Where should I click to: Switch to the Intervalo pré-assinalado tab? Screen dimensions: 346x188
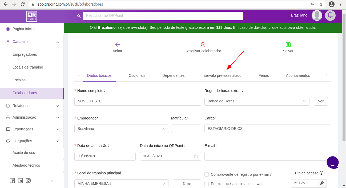tap(221, 75)
